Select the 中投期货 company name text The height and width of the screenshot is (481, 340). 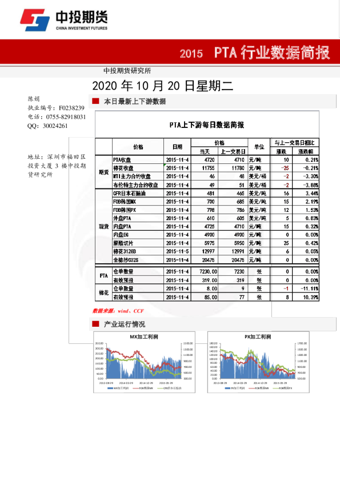(x=82, y=17)
